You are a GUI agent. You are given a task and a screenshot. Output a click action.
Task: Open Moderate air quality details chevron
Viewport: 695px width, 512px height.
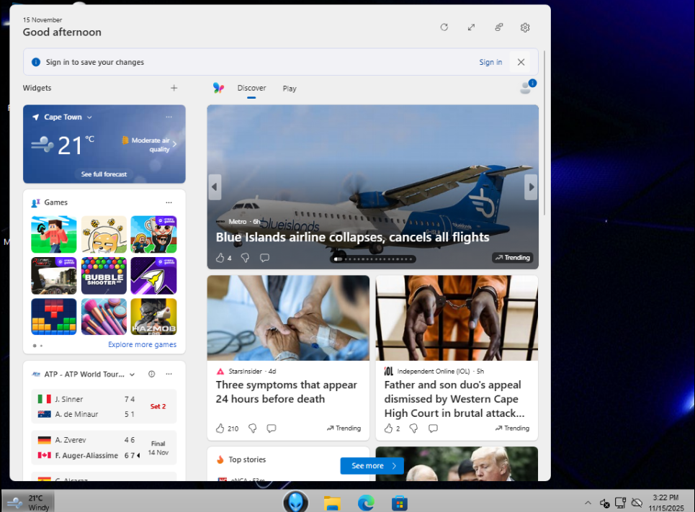[x=174, y=144]
